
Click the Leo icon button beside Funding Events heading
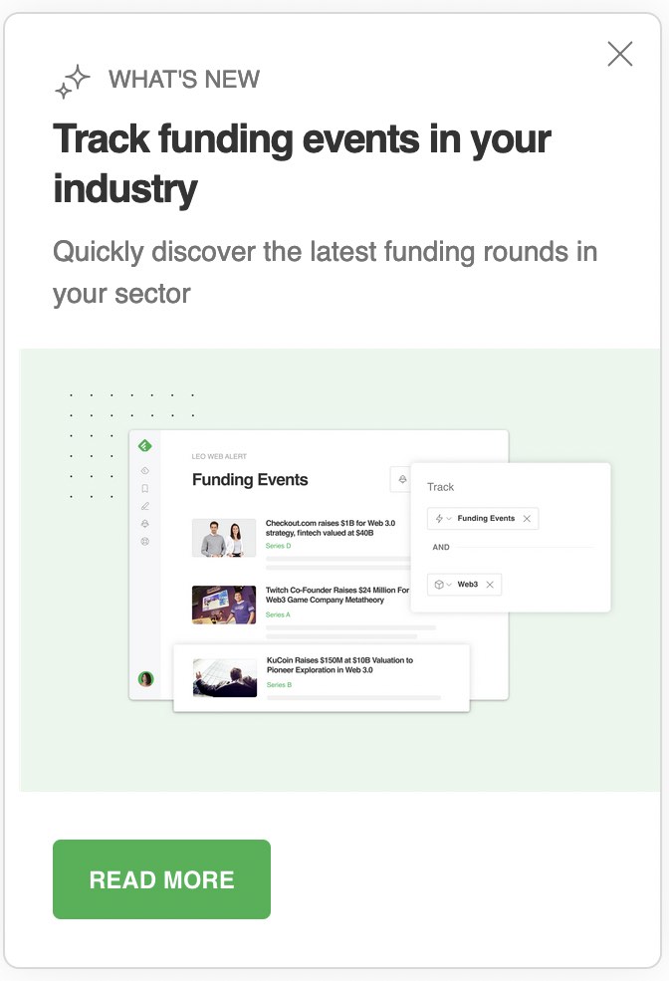[x=402, y=480]
